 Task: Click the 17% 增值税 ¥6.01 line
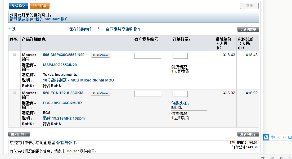243,143
